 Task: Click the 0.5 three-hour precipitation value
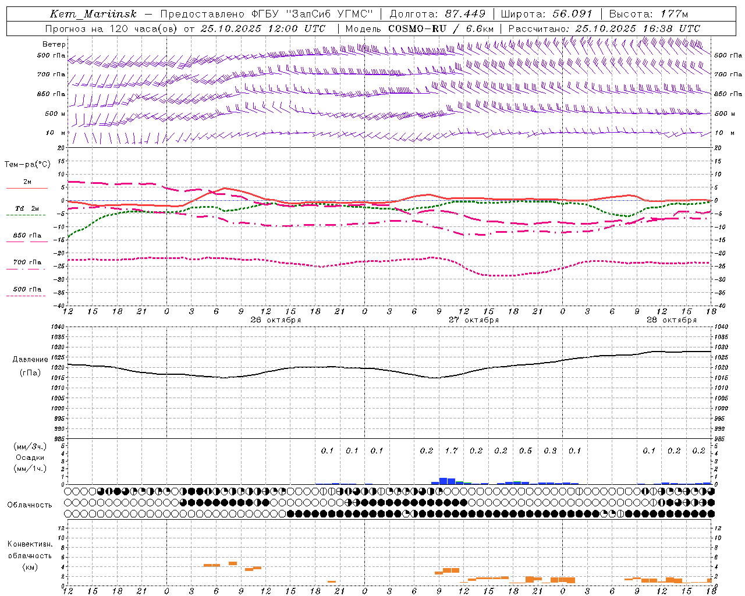click(x=526, y=451)
